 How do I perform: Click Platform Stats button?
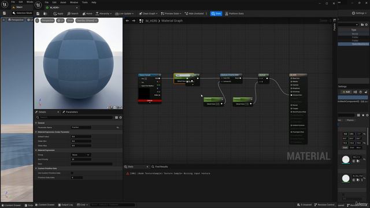coord(234,14)
